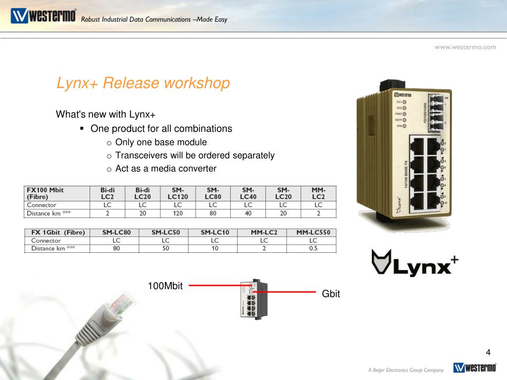Click the distance value 40 in FX100 table
This screenshot has width=507, height=380.
(248, 213)
